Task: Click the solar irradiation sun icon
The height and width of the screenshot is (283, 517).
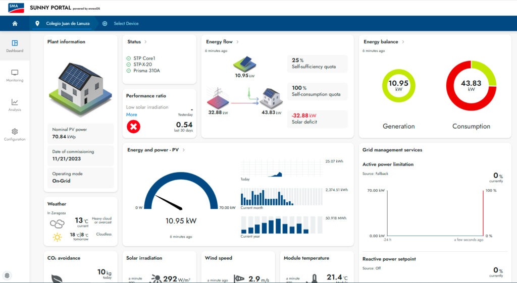Action: [x=156, y=279]
